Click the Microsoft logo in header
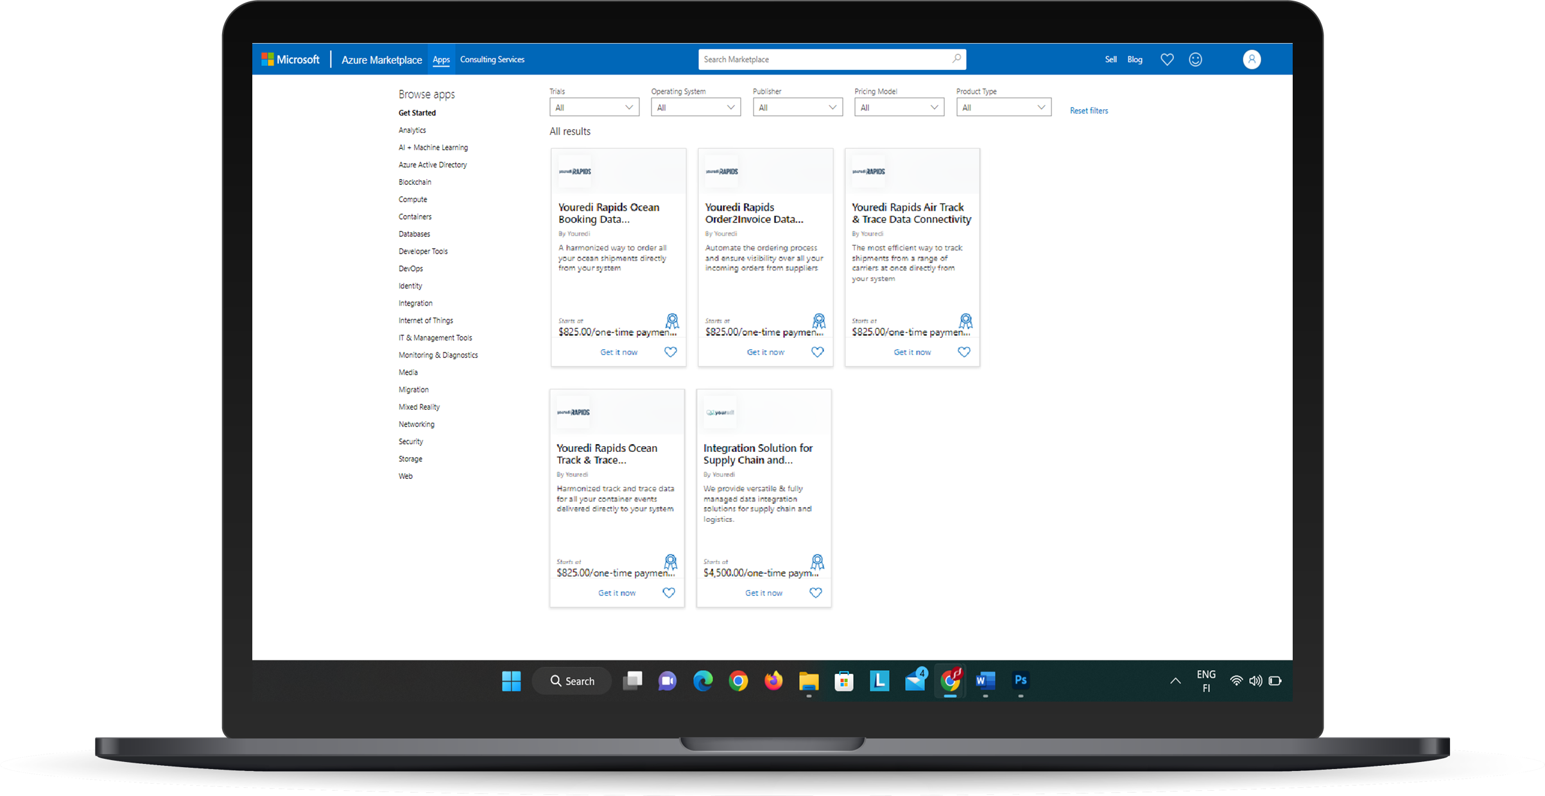 [290, 60]
